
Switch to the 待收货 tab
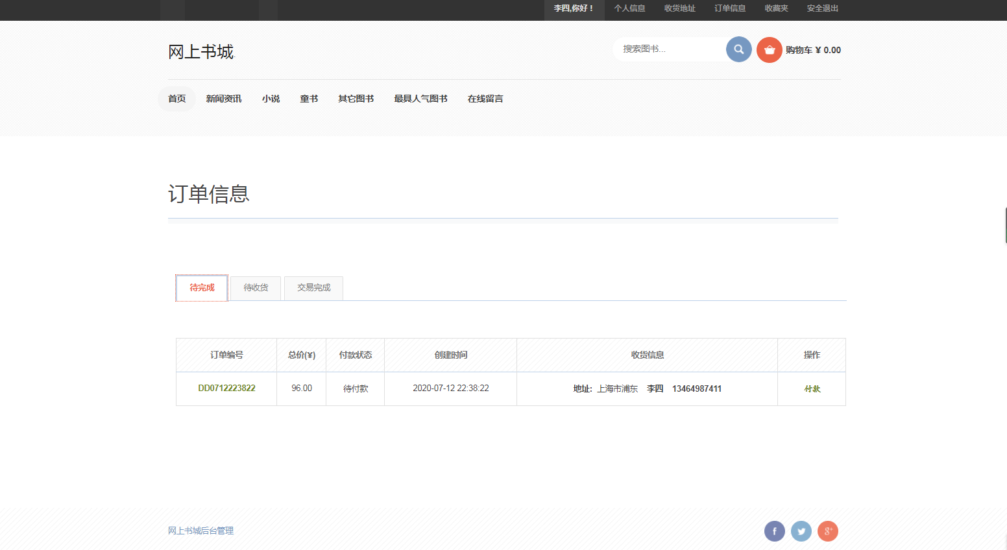[x=256, y=288]
